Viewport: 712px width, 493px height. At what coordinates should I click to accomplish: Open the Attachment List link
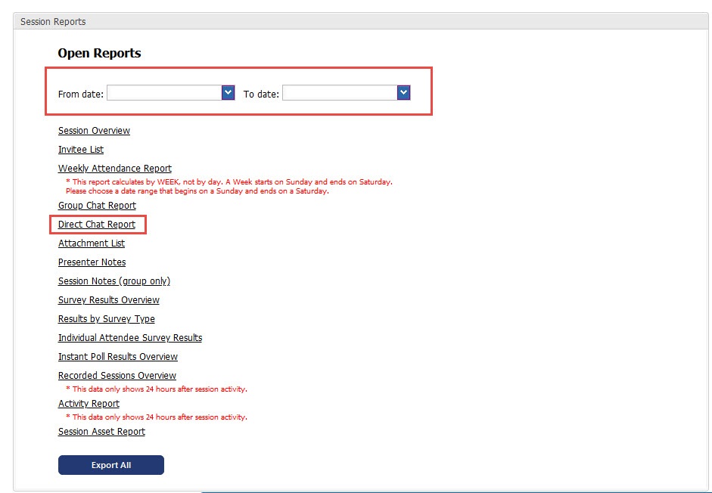pos(92,243)
